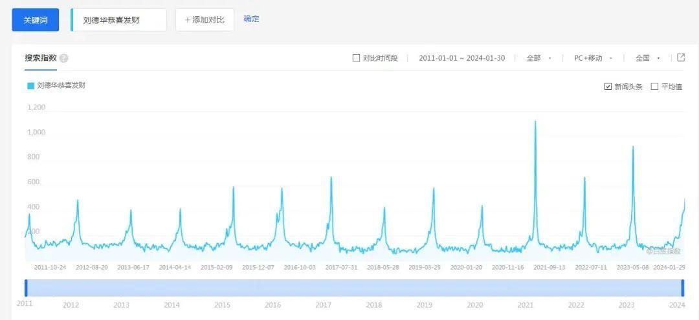Image resolution: width=699 pixels, height=320 pixels.
Task: Open the 全部 time range dropdown
Action: [538, 58]
